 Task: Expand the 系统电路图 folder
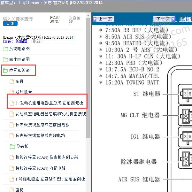coord(19,49)
